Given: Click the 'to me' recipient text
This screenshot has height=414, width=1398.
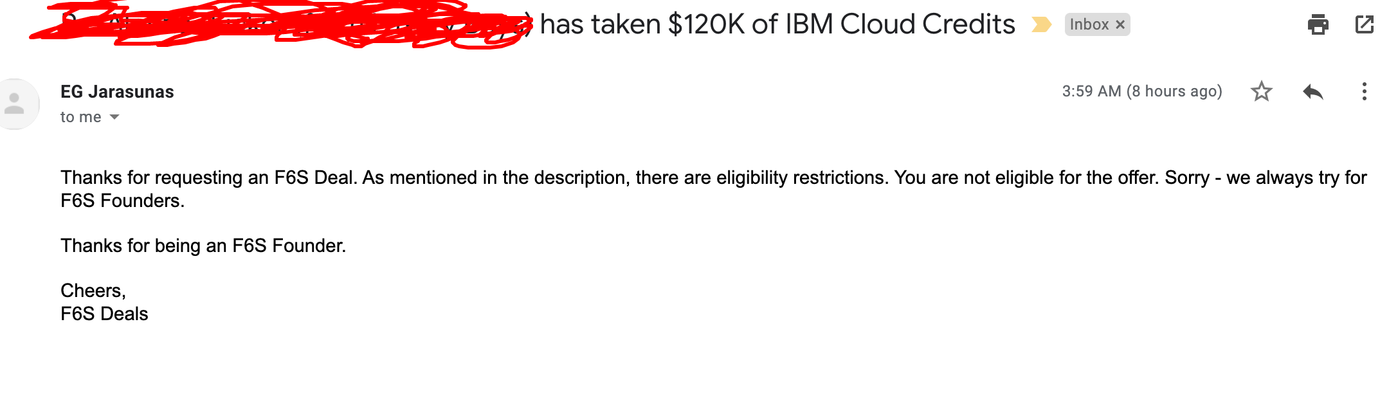Looking at the screenshot, I should [81, 117].
